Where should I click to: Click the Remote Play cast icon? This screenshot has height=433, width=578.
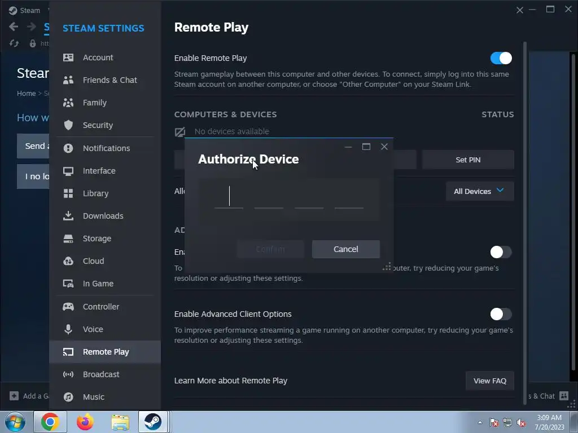(x=68, y=352)
